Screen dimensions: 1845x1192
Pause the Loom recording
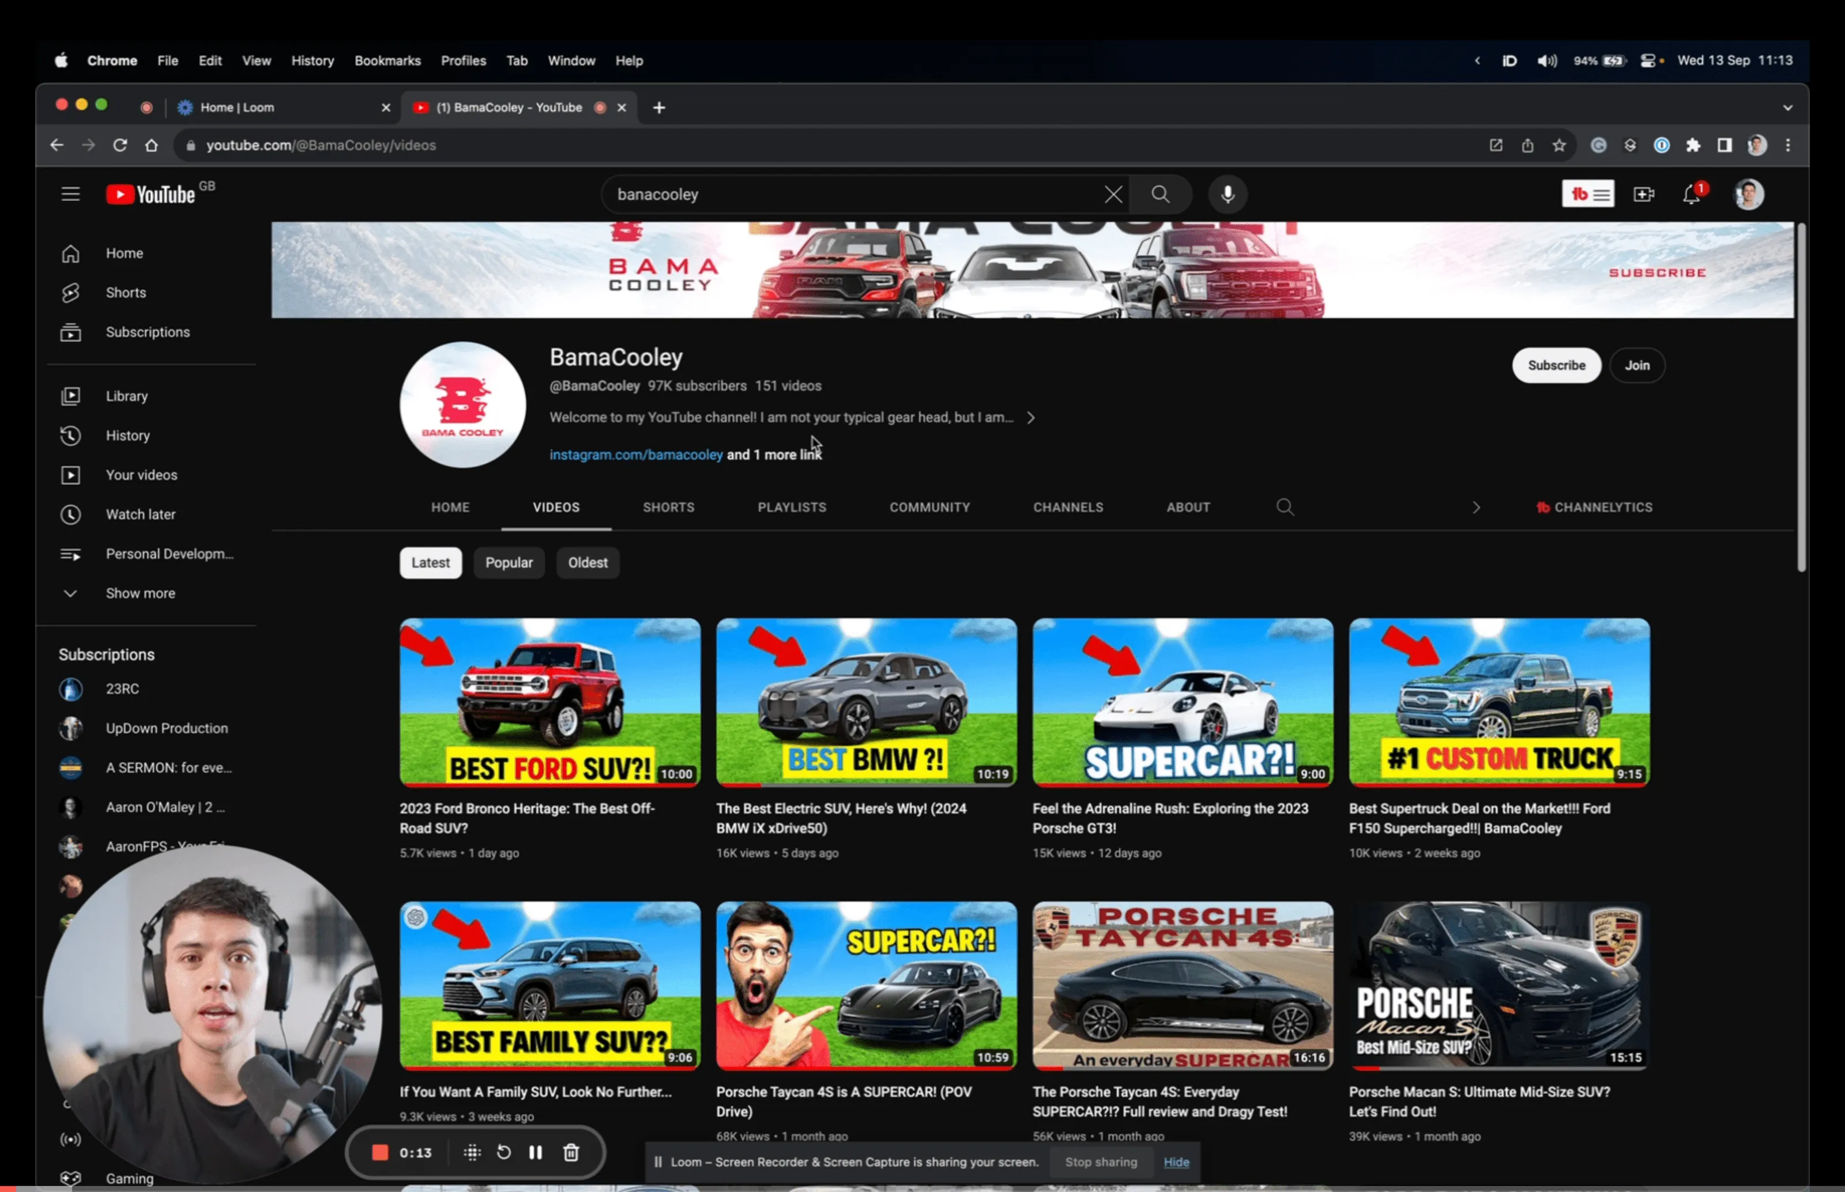coord(535,1152)
